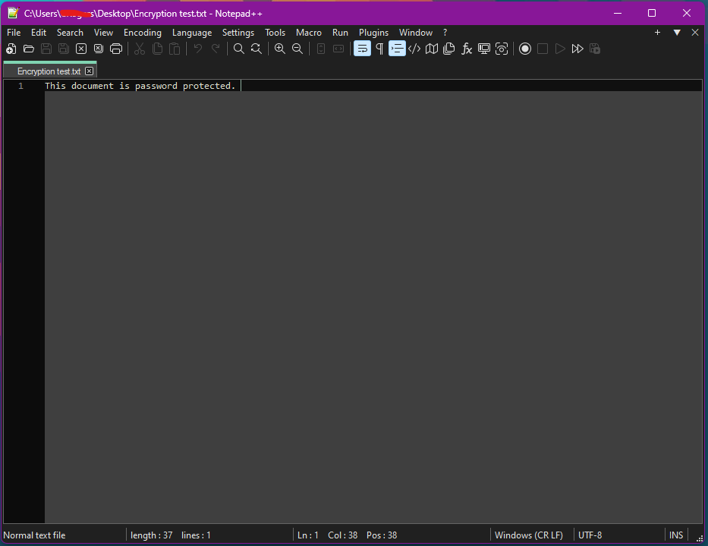
Task: Open the ? help menu
Action: (x=445, y=33)
